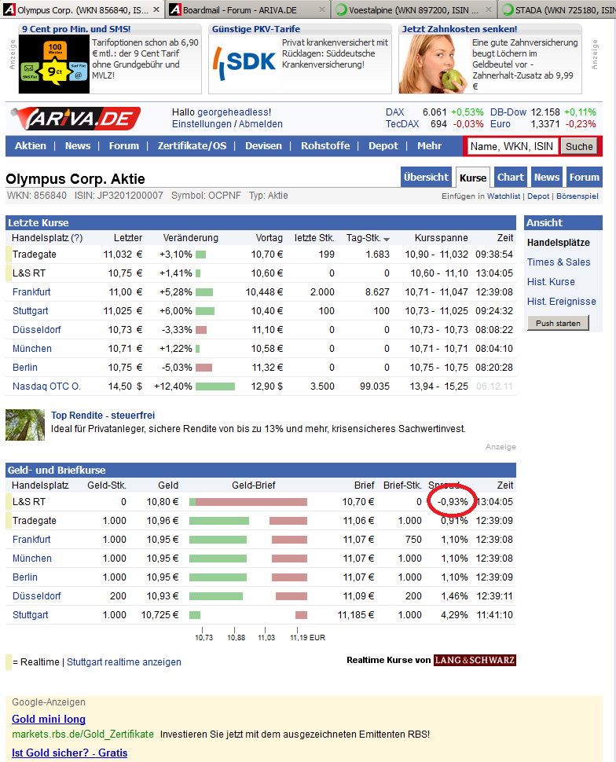Open the Rohstoffe menu
This screenshot has width=616, height=762.
(325, 146)
